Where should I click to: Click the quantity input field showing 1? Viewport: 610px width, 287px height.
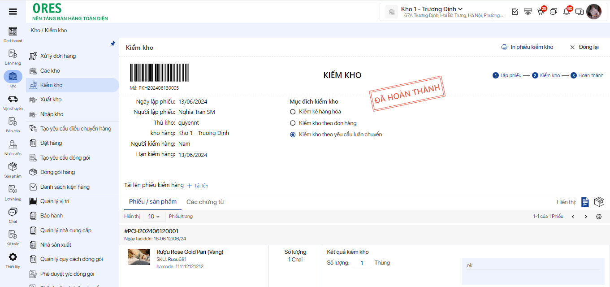[362, 263]
